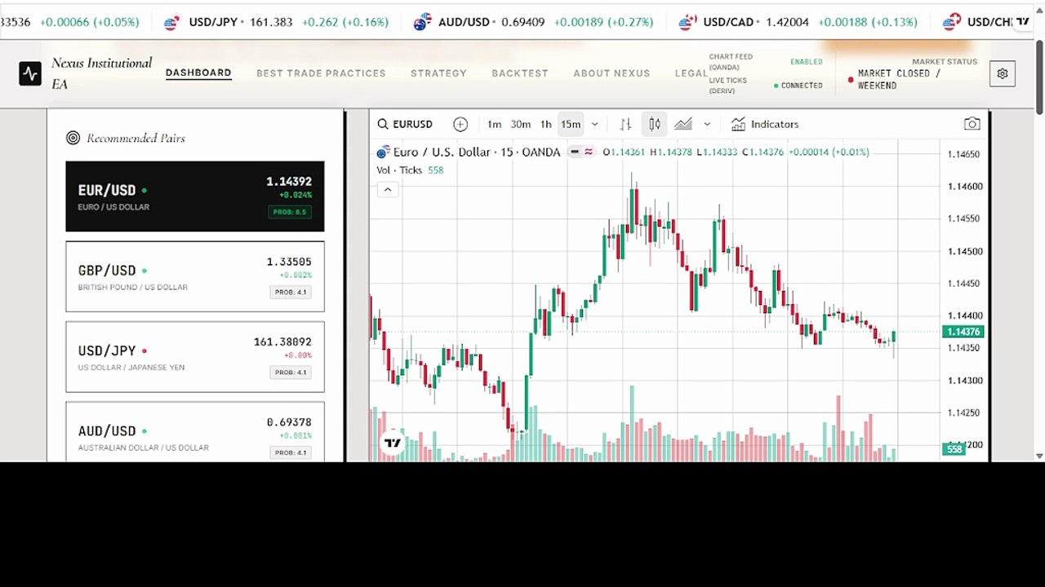Open the Backtest tab
The width and height of the screenshot is (1045, 587).
coord(520,73)
